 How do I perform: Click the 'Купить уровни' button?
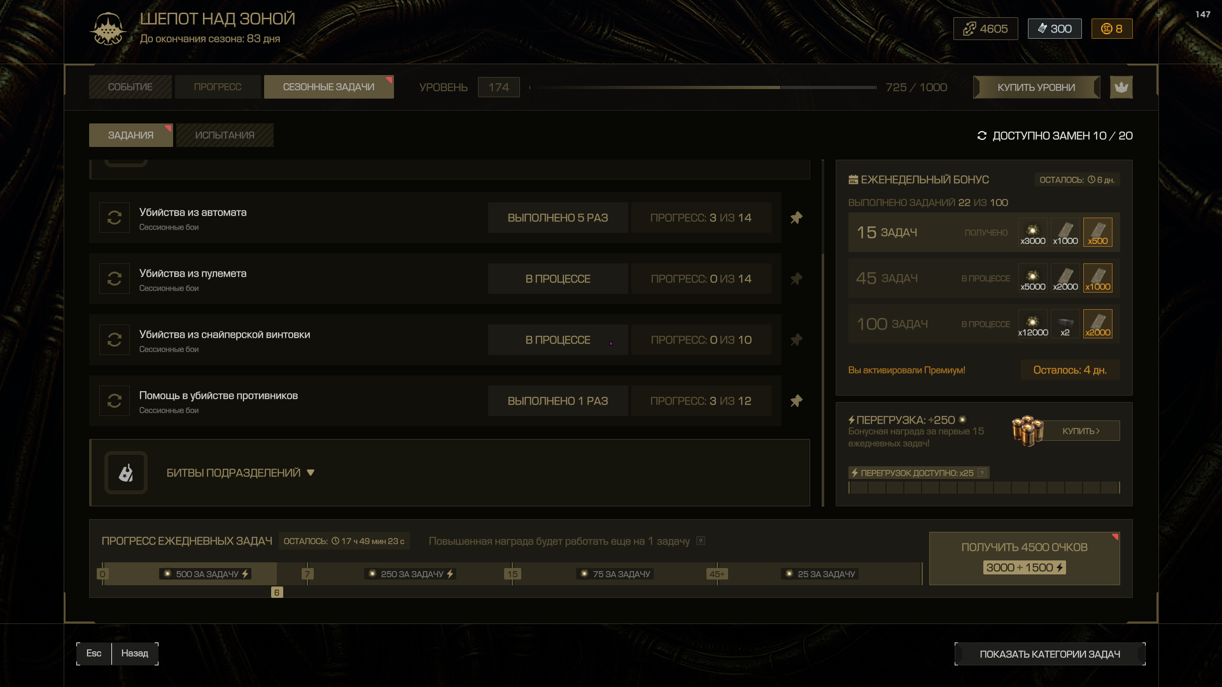[x=1036, y=87]
